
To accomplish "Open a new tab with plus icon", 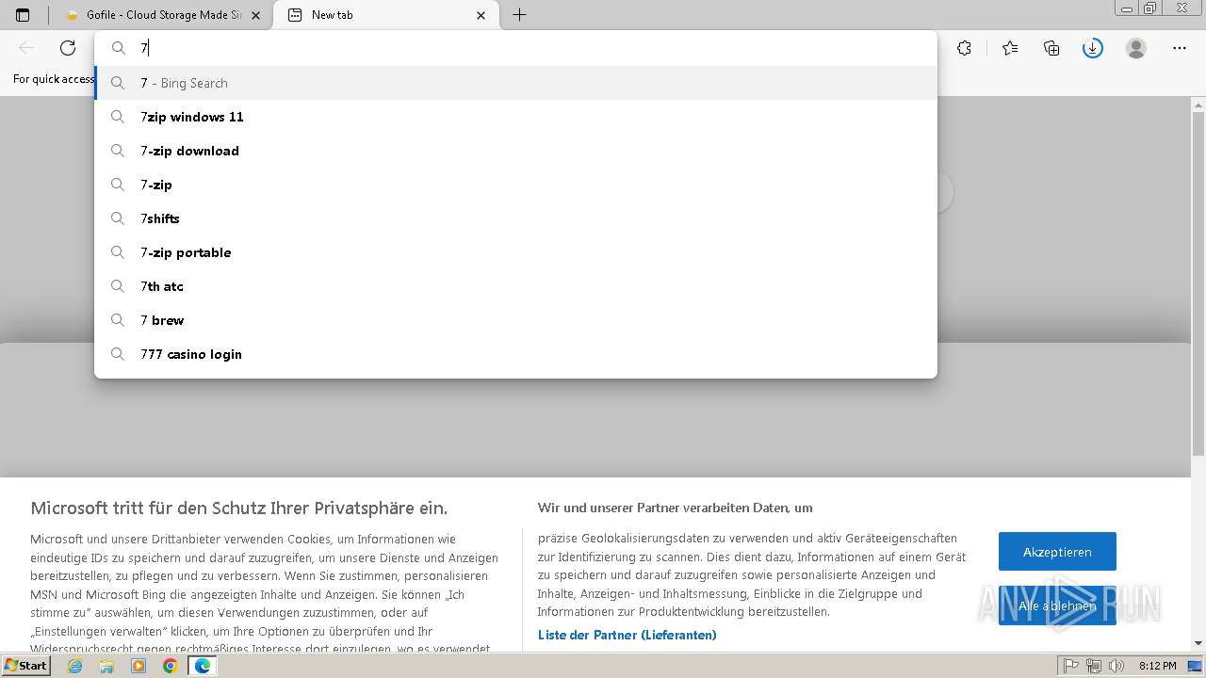I will click(519, 15).
